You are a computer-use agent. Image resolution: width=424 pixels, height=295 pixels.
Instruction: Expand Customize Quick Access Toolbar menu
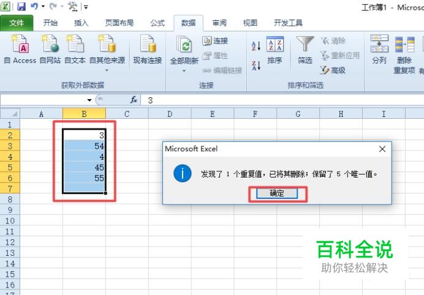(86, 7)
